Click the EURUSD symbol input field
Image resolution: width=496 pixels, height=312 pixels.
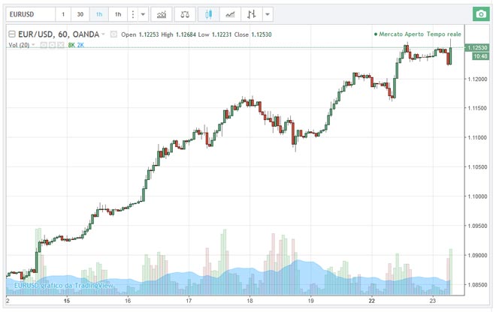(x=29, y=14)
